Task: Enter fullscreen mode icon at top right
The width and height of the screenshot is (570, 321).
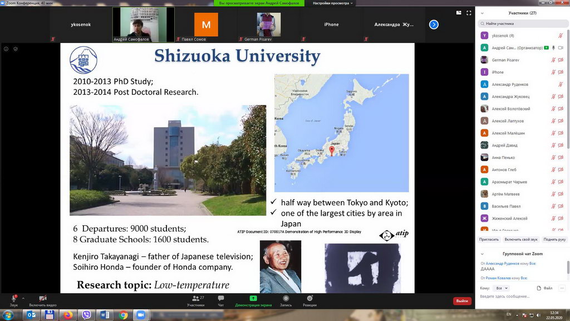Action: click(469, 13)
